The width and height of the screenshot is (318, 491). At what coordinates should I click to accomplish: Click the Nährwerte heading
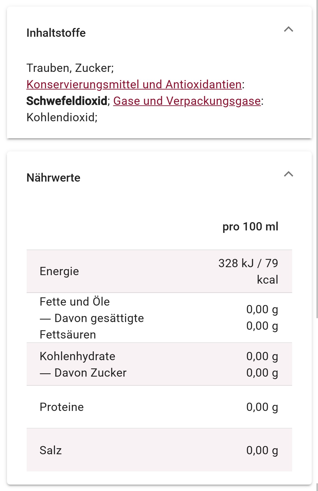coord(54,178)
